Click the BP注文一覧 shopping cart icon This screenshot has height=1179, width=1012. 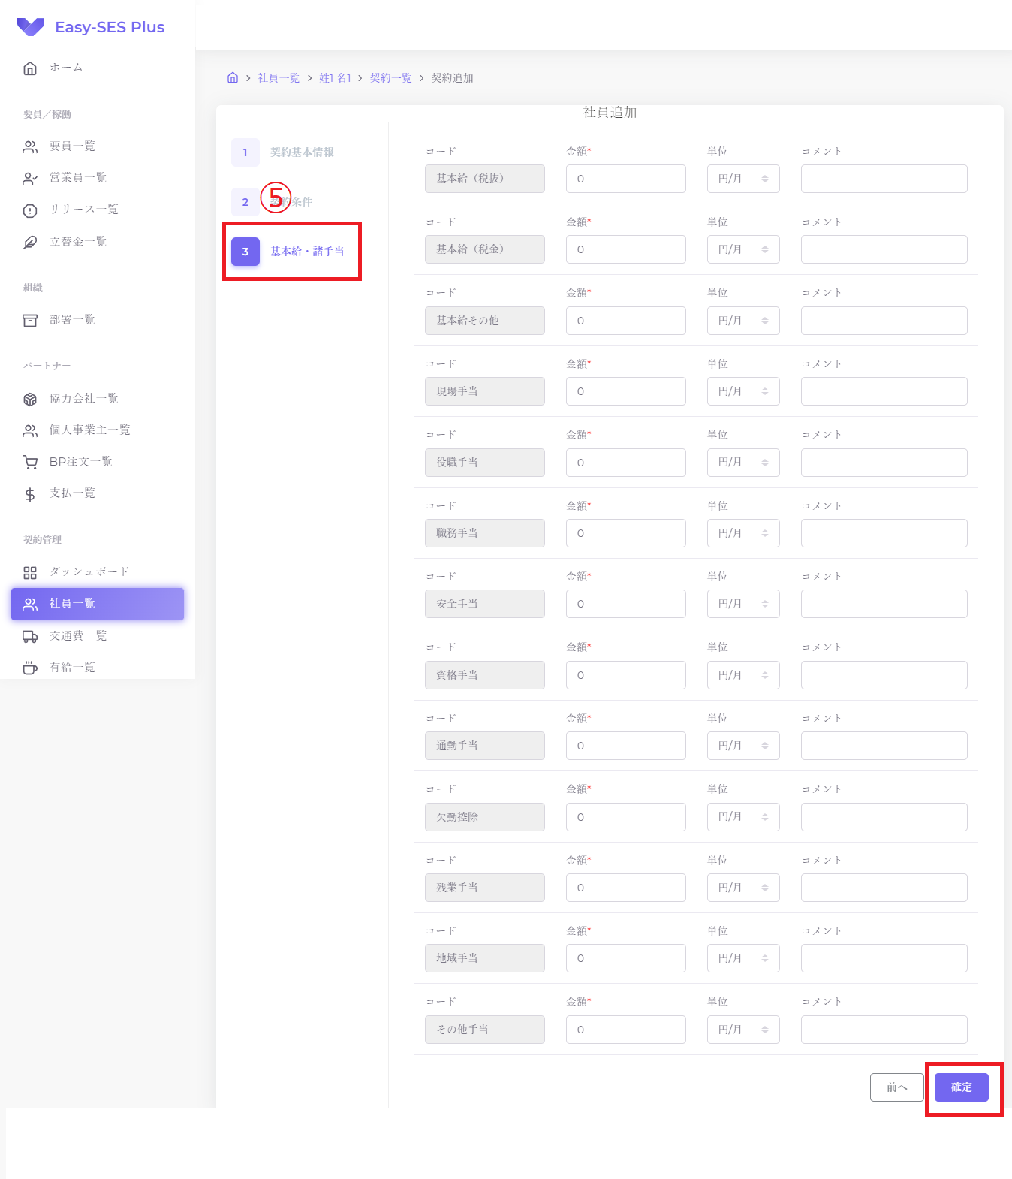click(x=30, y=463)
